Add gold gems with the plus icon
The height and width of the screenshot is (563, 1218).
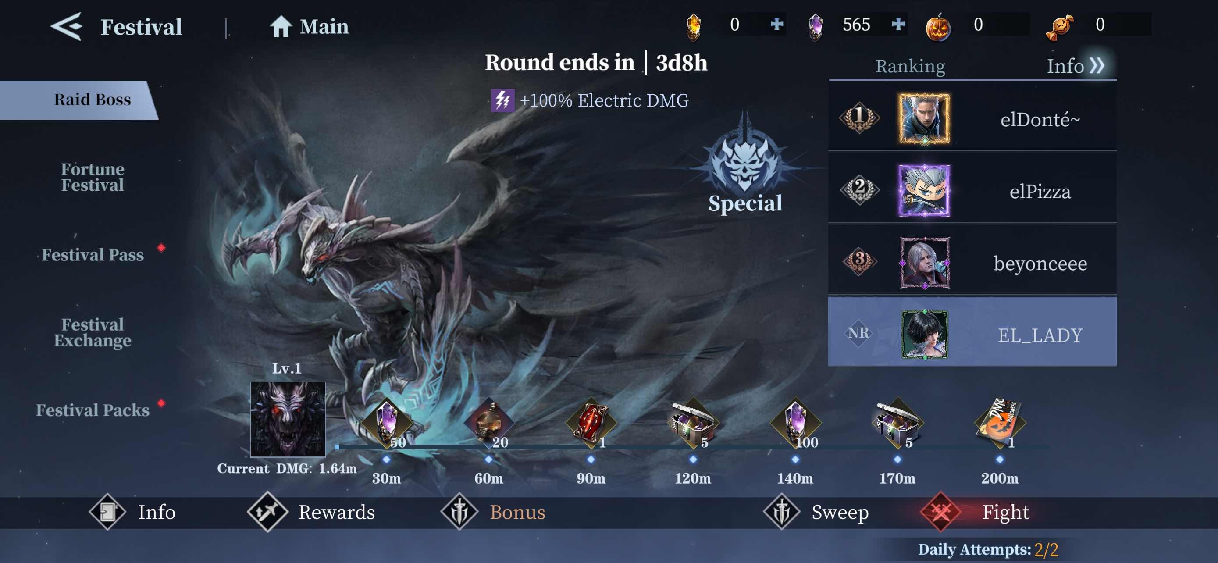(776, 24)
